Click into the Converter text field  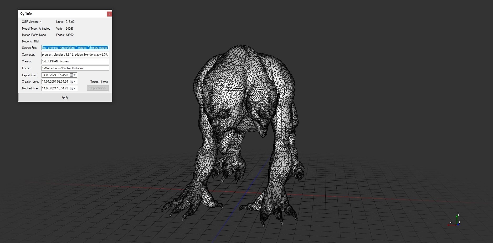click(x=75, y=55)
